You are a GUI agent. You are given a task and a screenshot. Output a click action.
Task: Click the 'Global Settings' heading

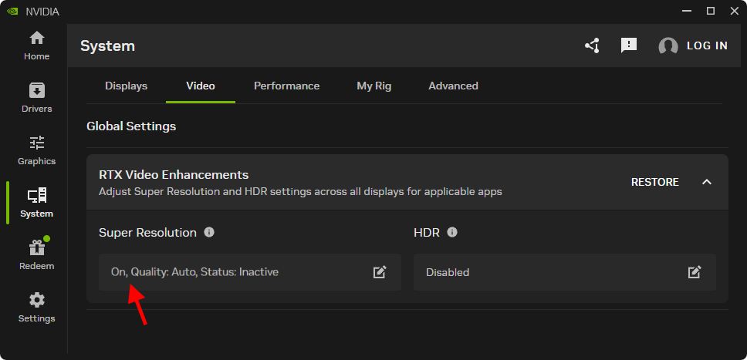(x=131, y=126)
